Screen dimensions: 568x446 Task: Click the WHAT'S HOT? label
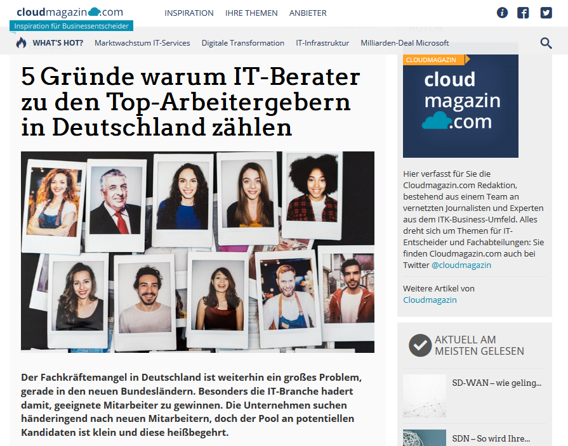[58, 43]
